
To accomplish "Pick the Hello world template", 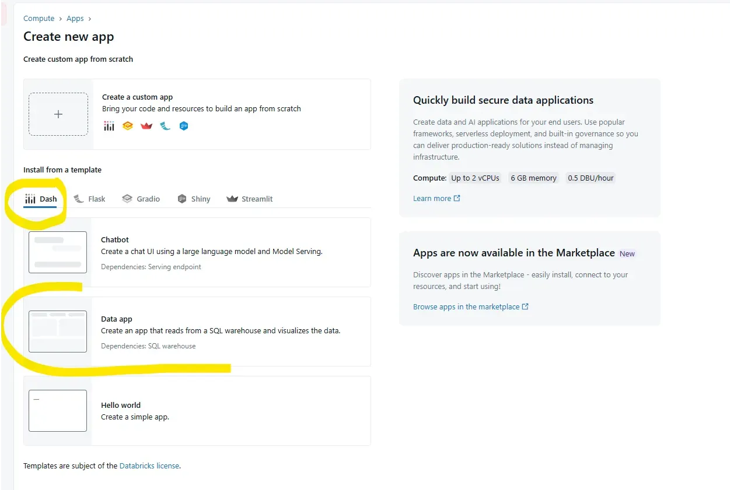I will (x=121, y=406).
